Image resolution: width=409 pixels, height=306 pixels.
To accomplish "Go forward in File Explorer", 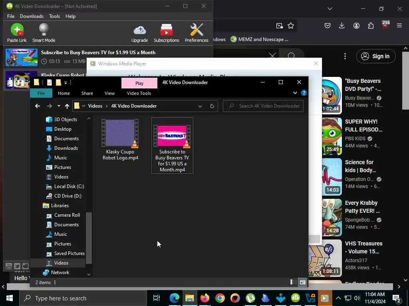I will (x=49, y=106).
